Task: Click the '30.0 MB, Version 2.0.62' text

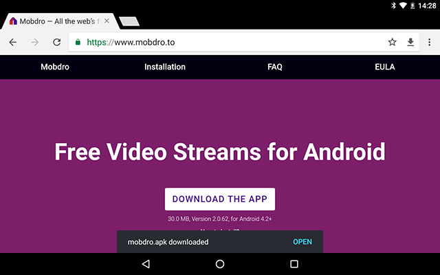Action: click(199, 219)
